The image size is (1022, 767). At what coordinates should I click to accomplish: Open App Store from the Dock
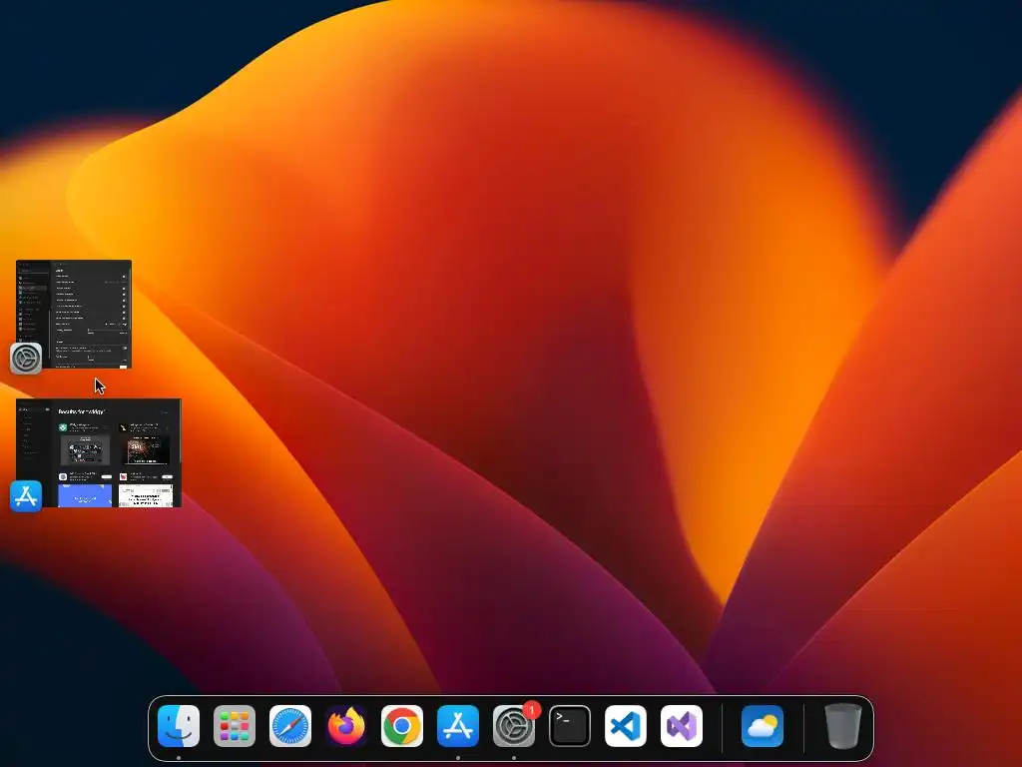coord(458,726)
